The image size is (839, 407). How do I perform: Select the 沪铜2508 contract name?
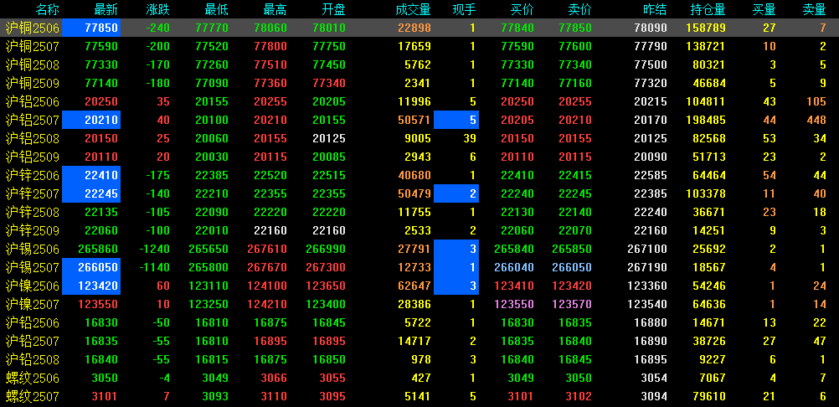(x=32, y=64)
